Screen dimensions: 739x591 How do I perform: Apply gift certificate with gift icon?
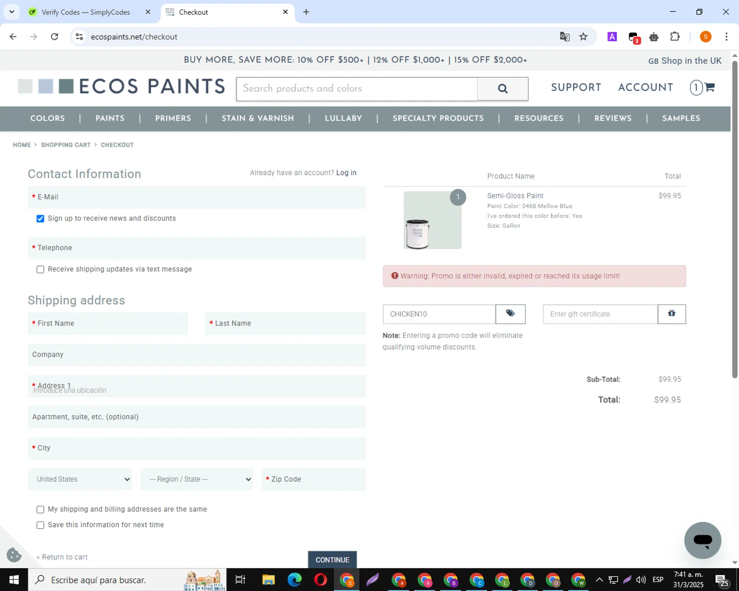(x=672, y=314)
